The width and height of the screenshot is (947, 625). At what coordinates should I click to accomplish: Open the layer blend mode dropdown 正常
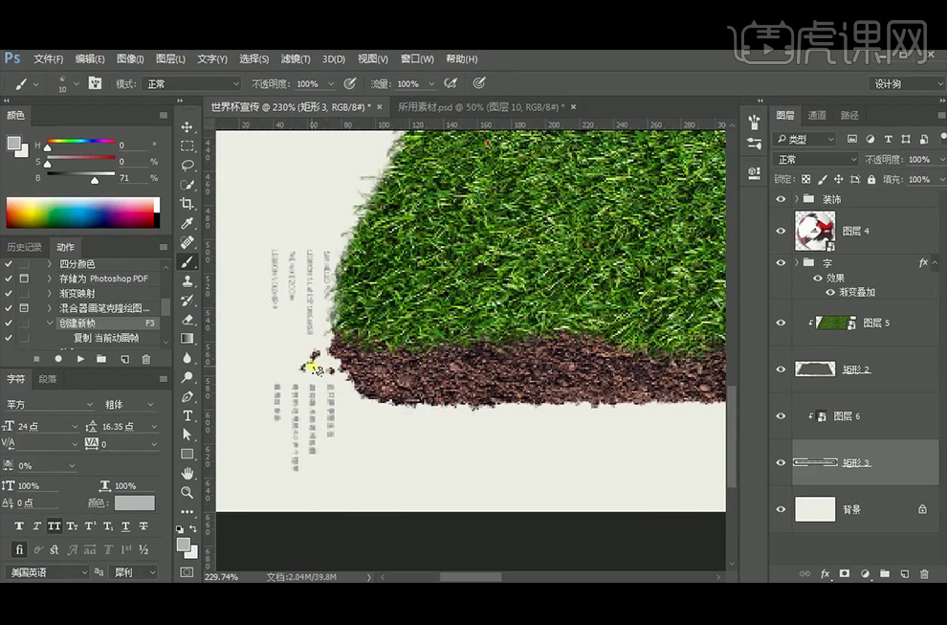pos(815,160)
